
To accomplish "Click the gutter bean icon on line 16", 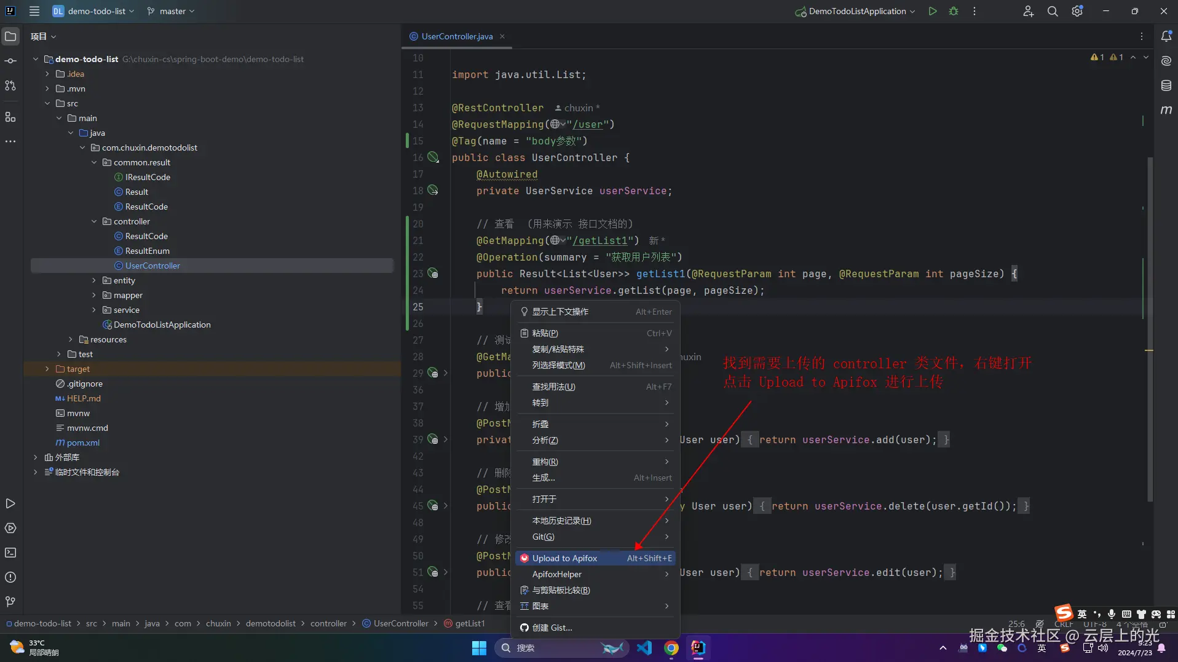I will (433, 157).
